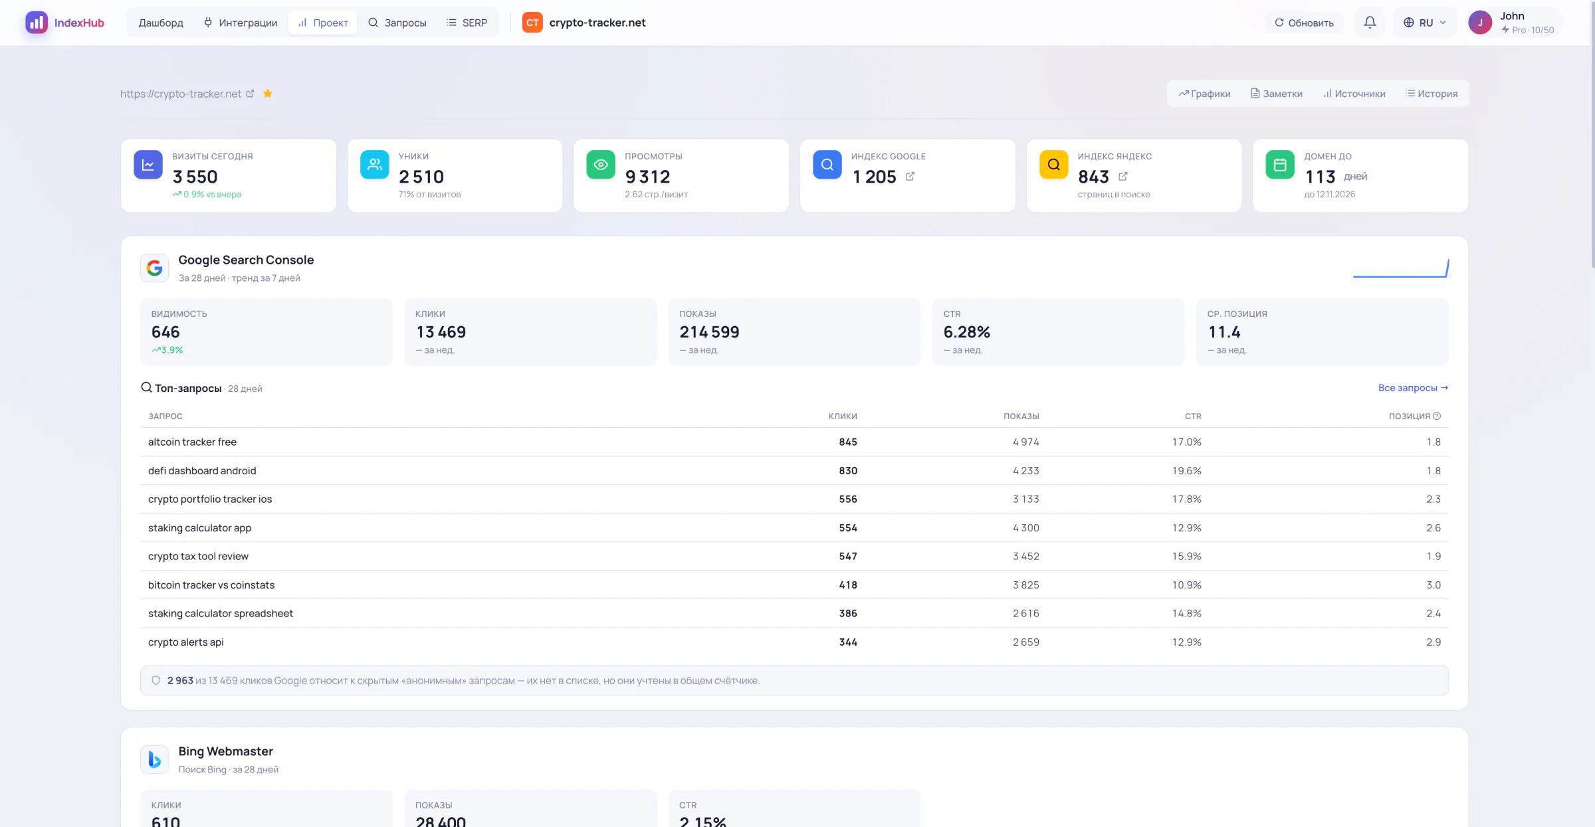Open notifications bell
This screenshot has width=1595, height=827.
tap(1370, 23)
